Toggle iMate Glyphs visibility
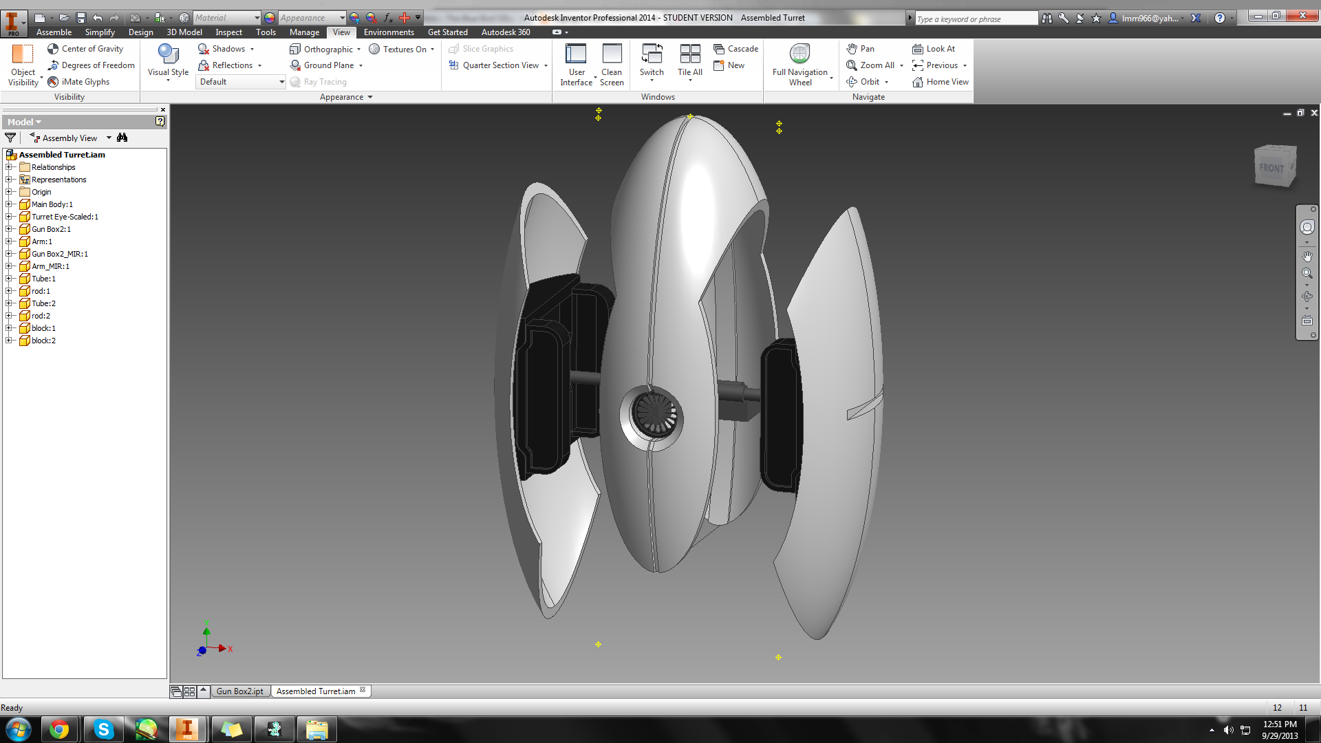Image resolution: width=1321 pixels, height=743 pixels. click(78, 82)
